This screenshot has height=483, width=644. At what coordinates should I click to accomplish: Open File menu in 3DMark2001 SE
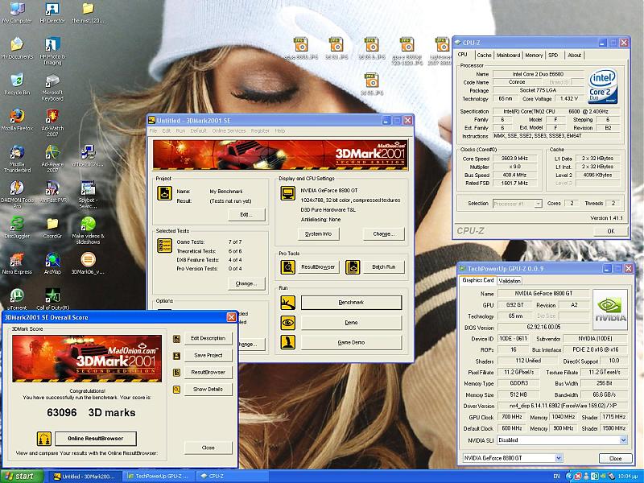(153, 130)
